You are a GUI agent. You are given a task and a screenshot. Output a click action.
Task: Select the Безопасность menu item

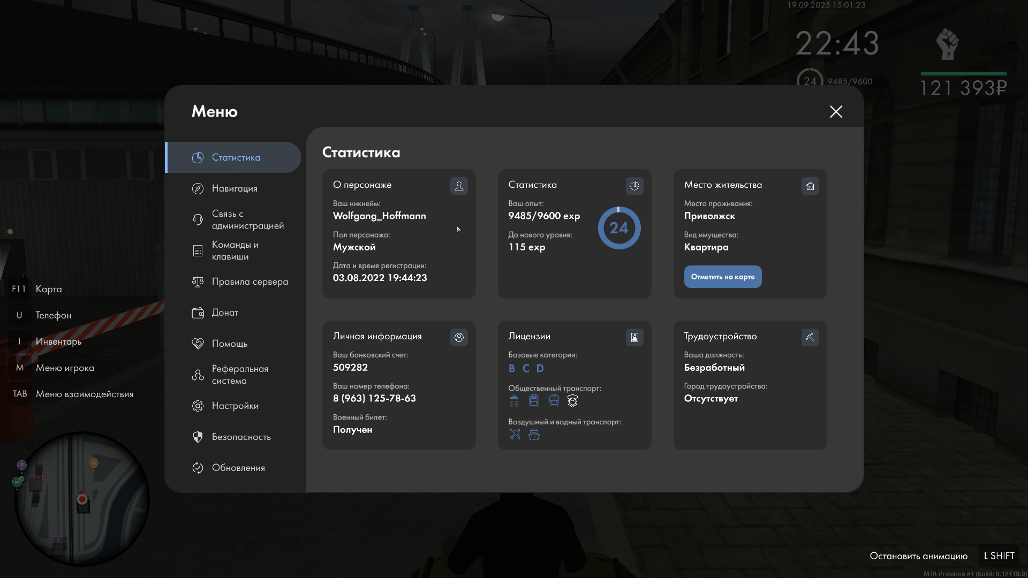click(x=240, y=437)
